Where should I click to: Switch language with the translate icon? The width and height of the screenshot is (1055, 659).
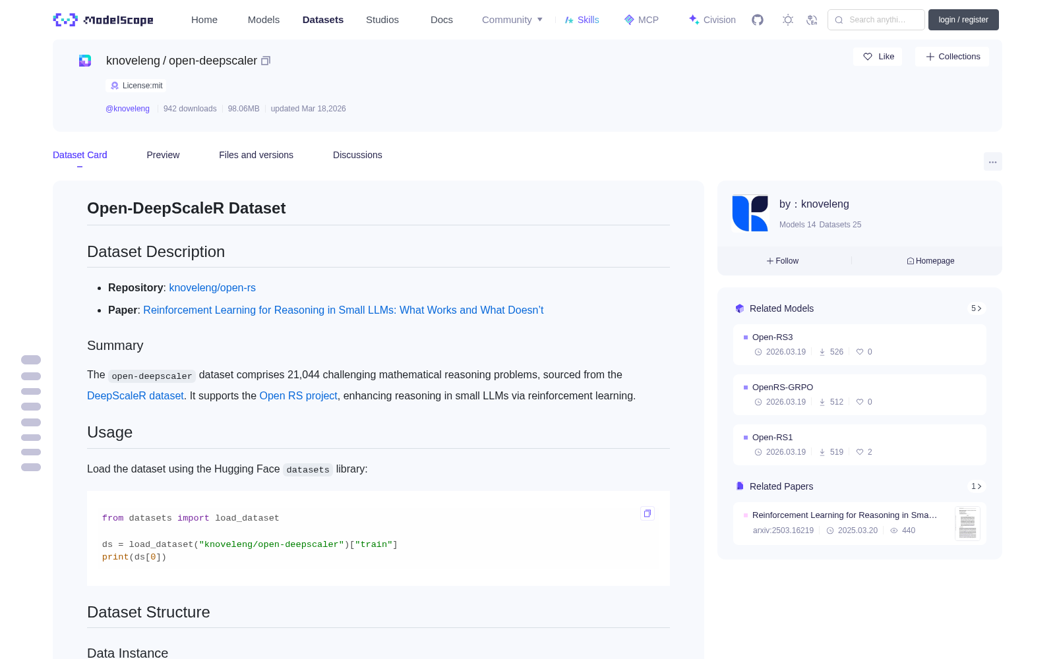pyautogui.click(x=812, y=20)
